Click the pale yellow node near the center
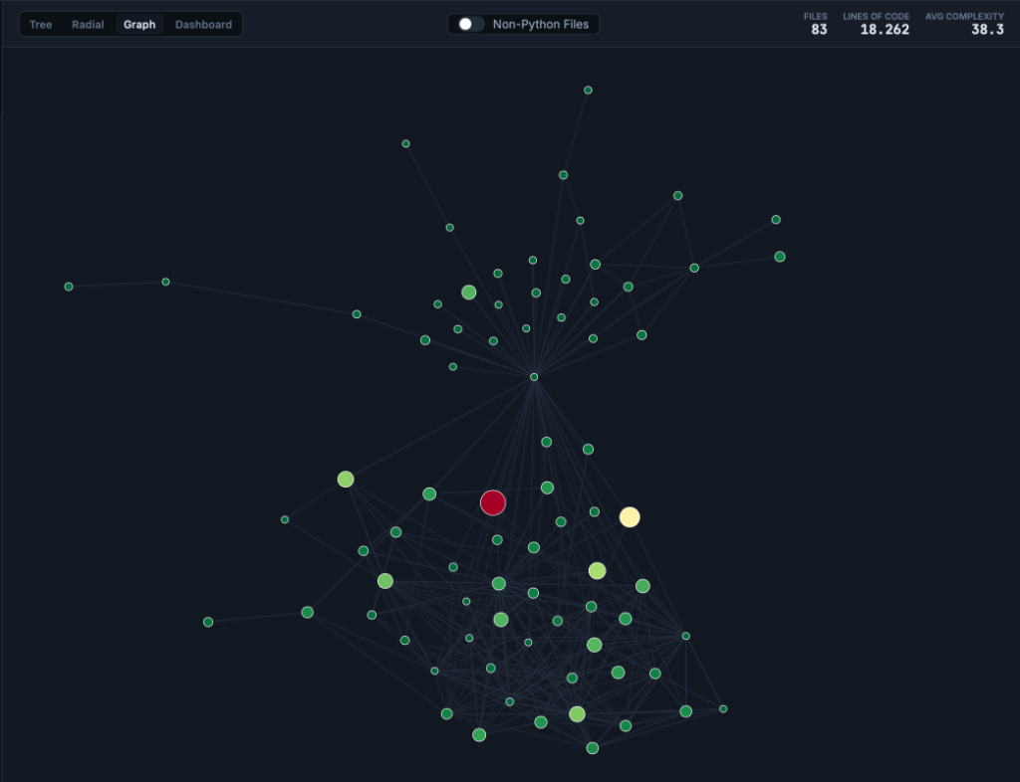Image resolution: width=1020 pixels, height=782 pixels. pyautogui.click(x=630, y=516)
